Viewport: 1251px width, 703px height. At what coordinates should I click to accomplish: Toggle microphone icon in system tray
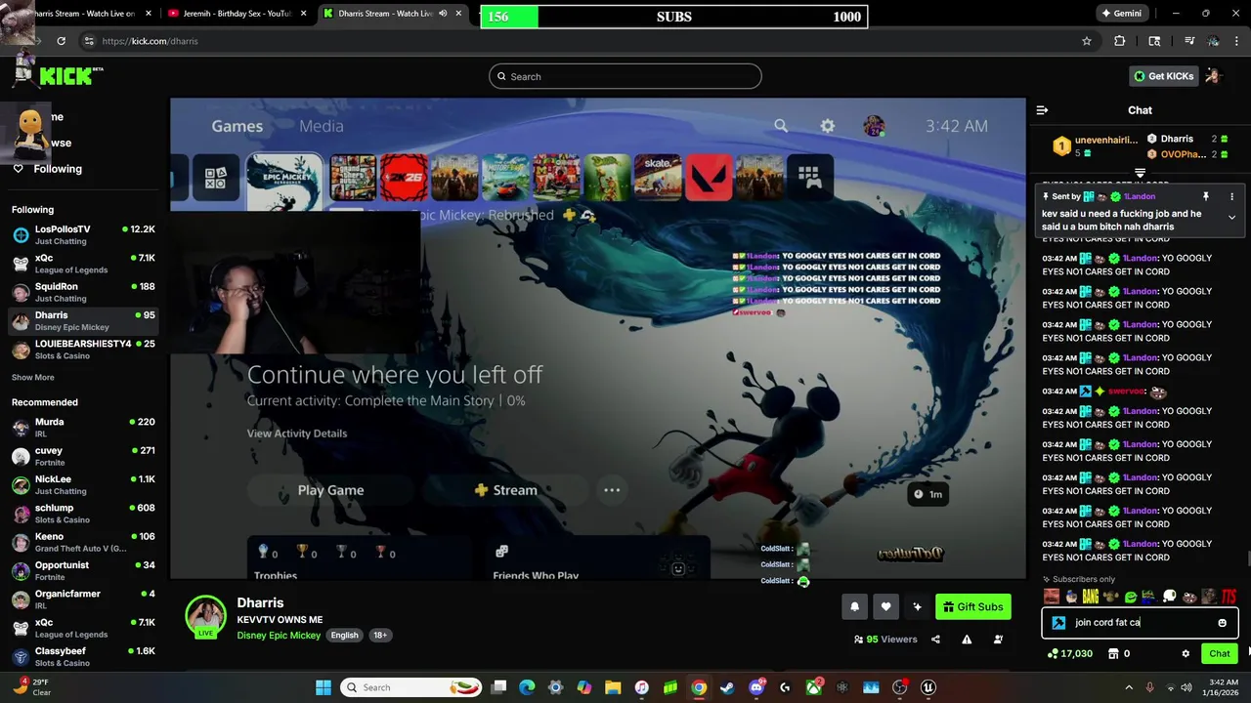[1149, 687]
